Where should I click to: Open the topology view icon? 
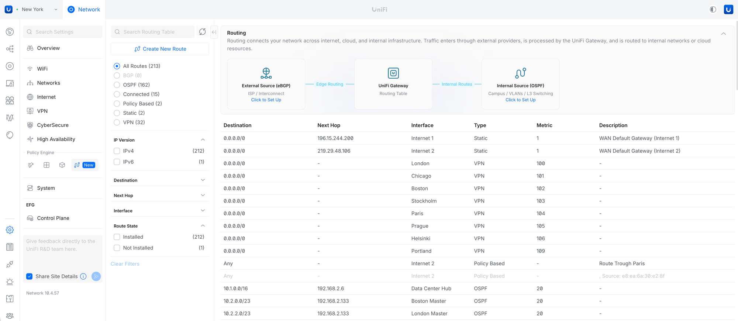point(10,49)
